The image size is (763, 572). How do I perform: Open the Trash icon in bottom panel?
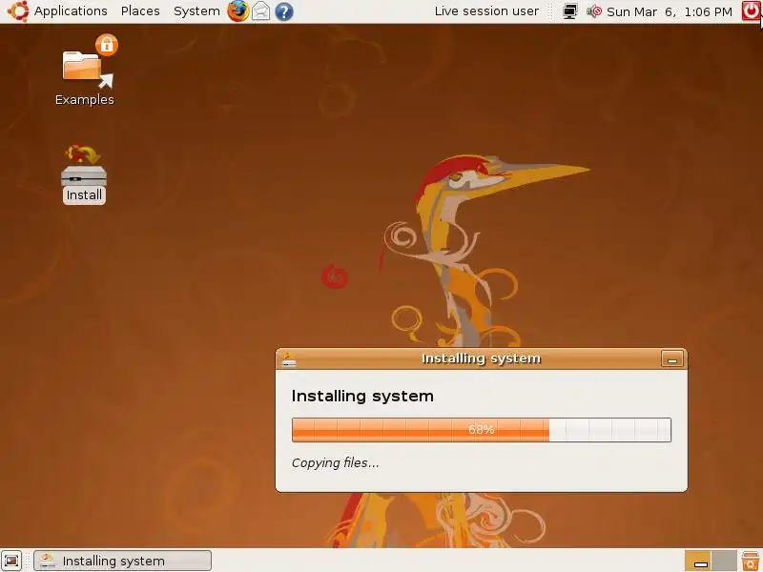pyautogui.click(x=751, y=561)
